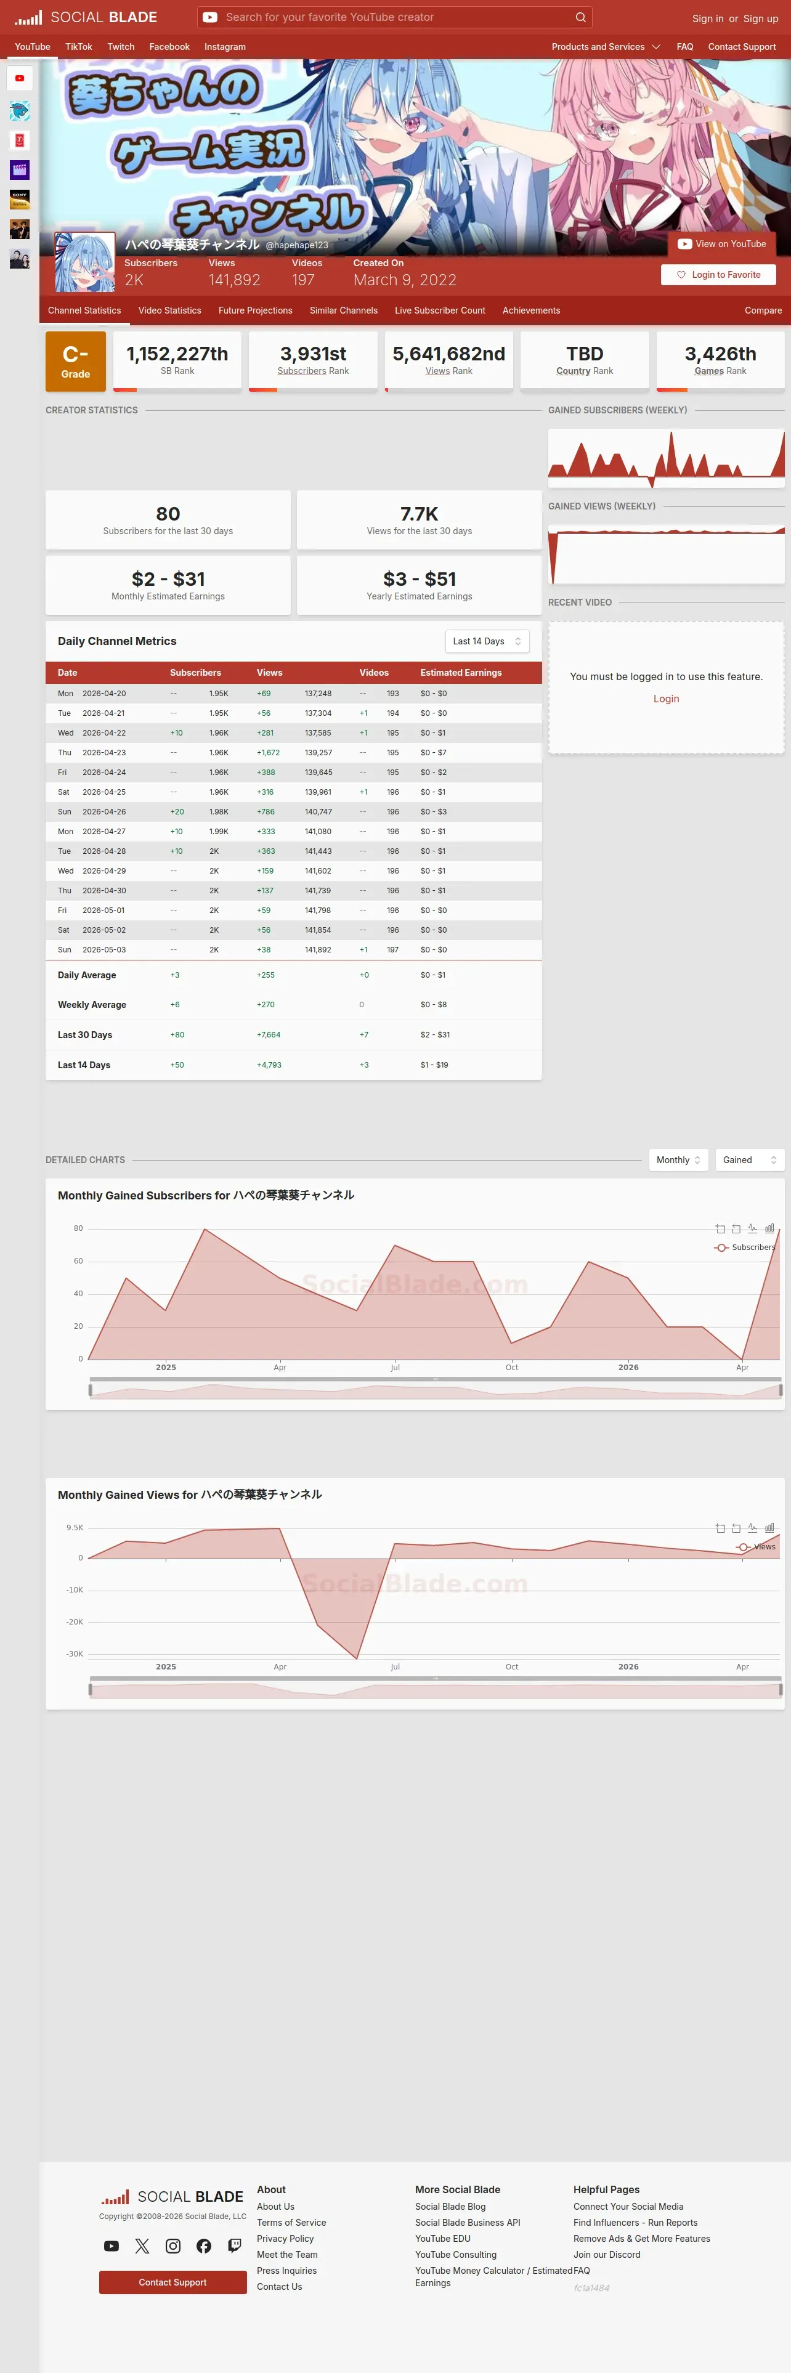Open the Achievements tab
This screenshot has height=2373, width=791.
(x=531, y=310)
